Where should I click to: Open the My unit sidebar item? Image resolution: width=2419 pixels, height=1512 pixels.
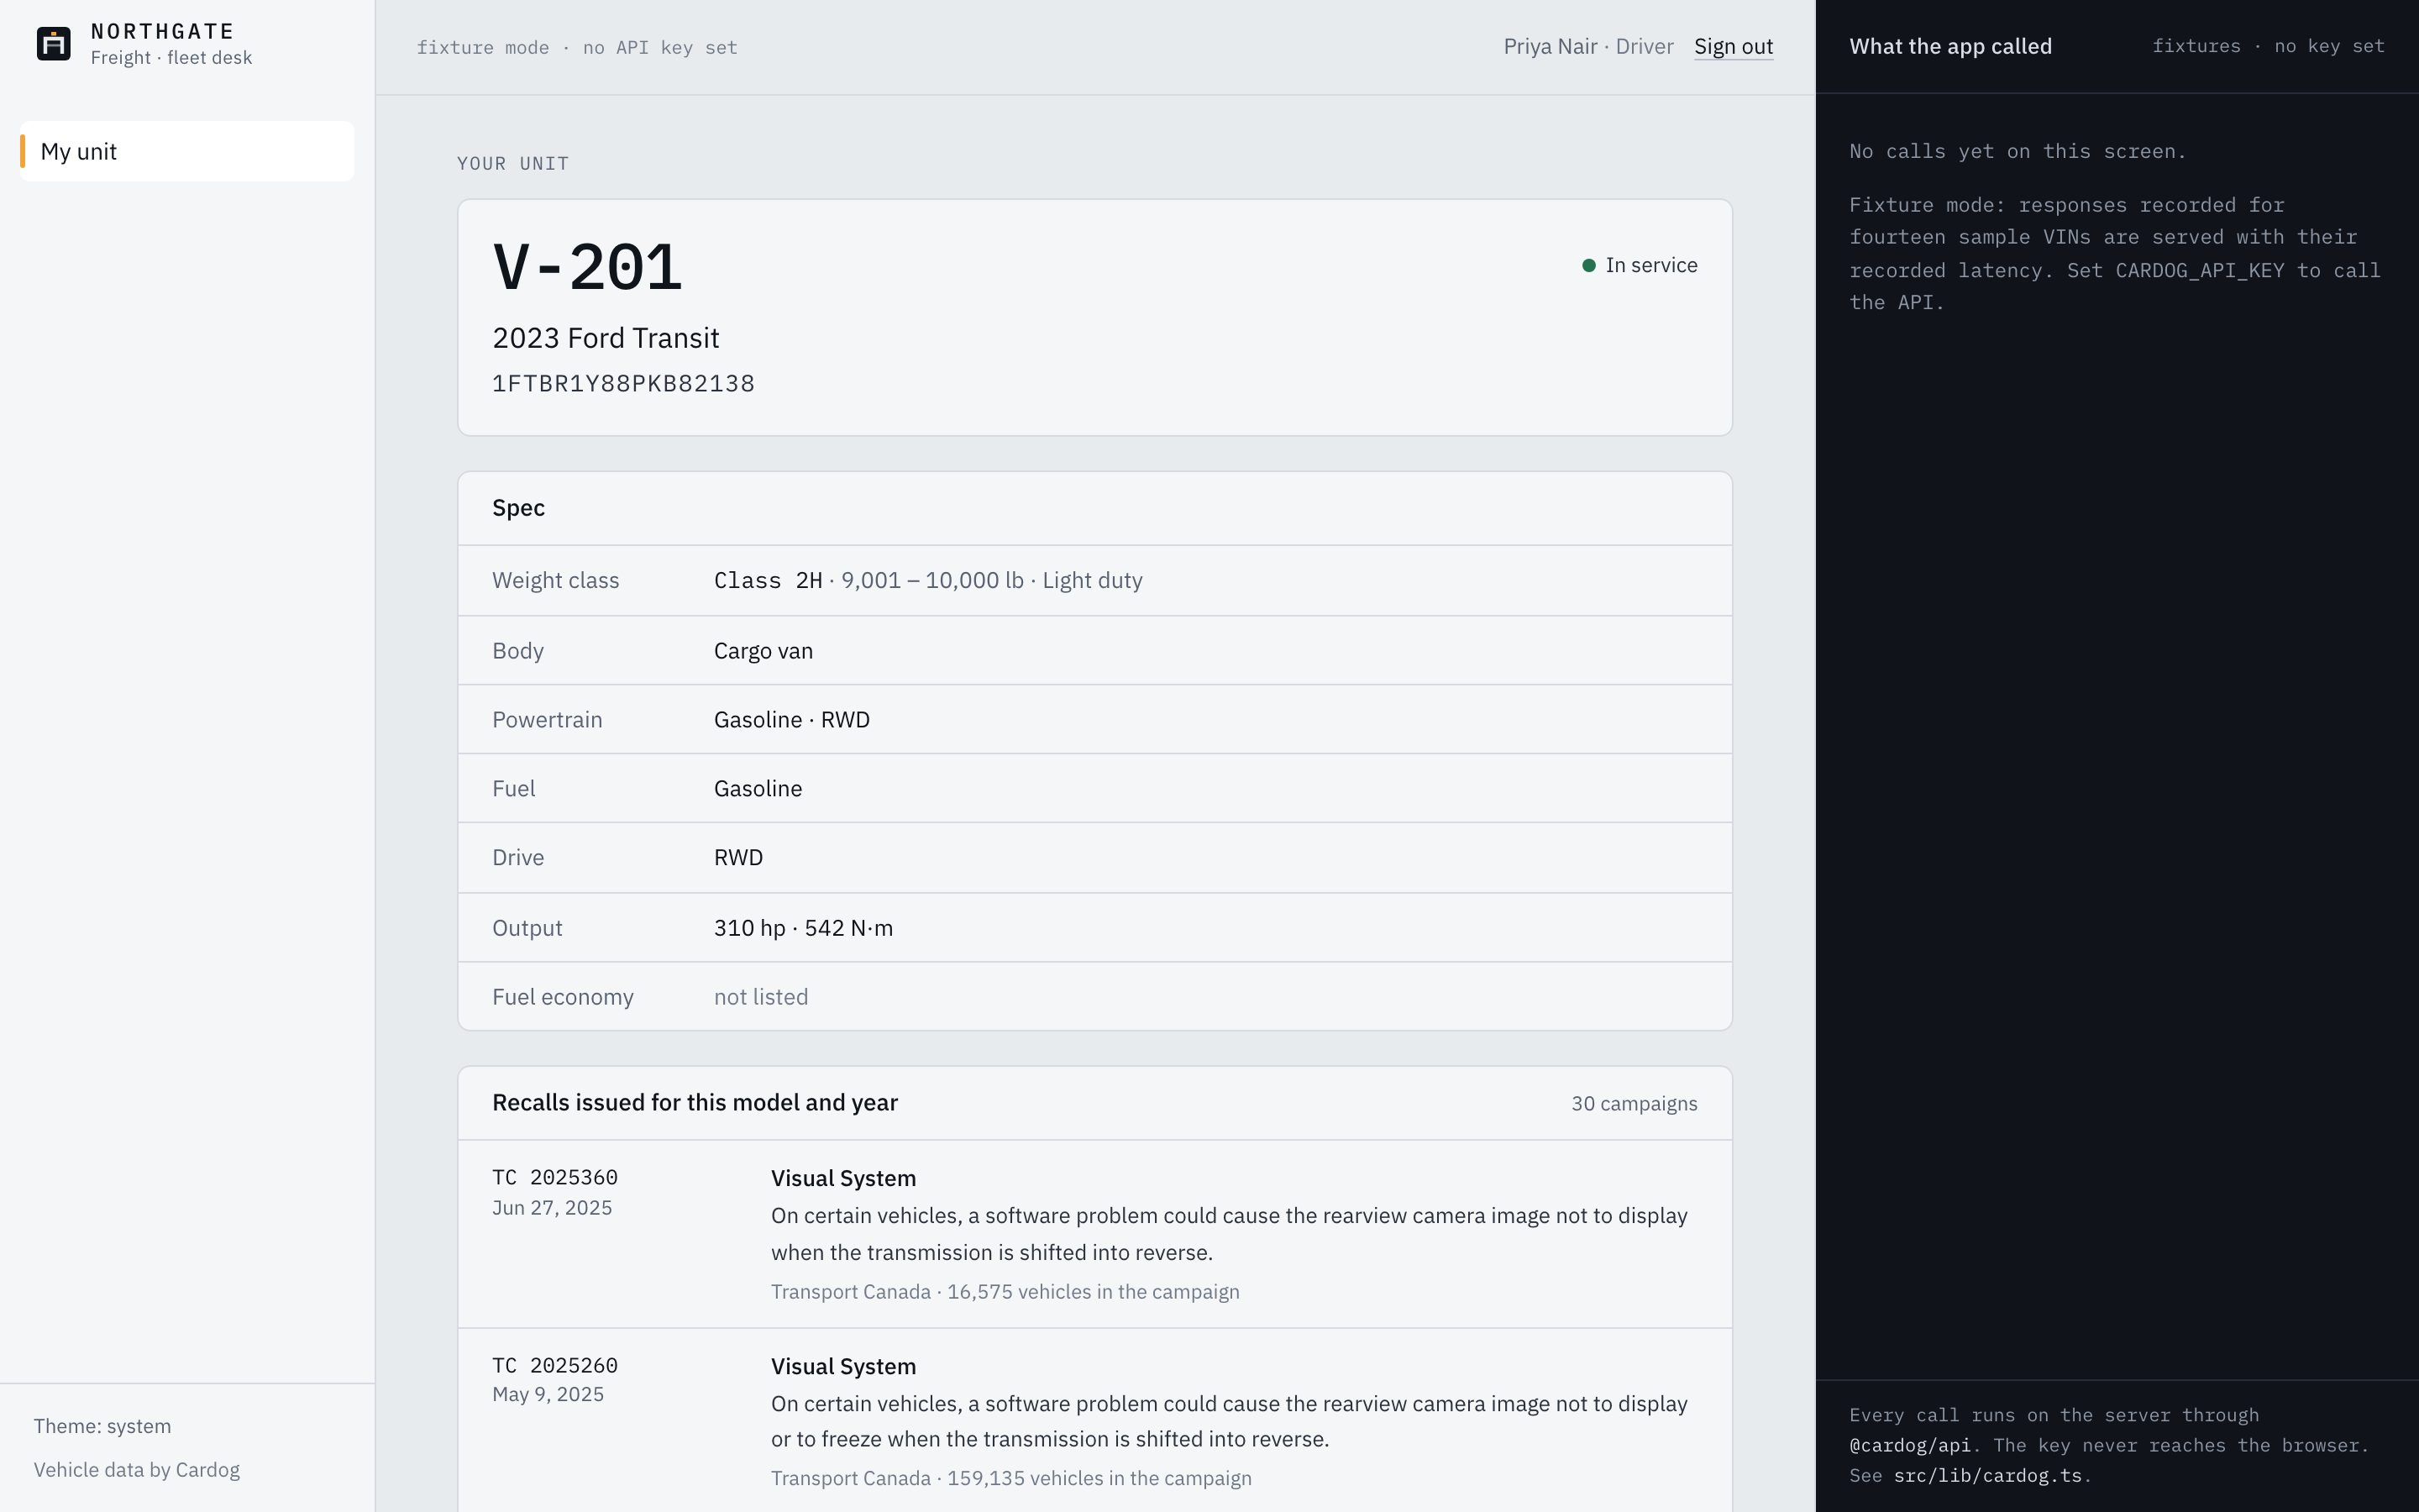(187, 151)
